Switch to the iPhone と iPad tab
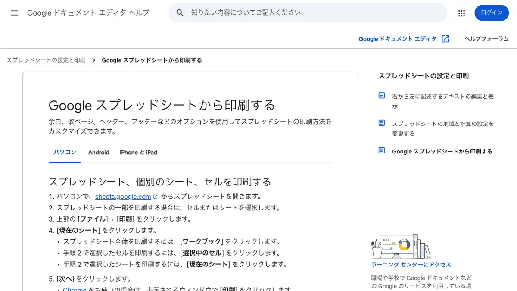The height and width of the screenshot is (291, 517). (x=138, y=153)
